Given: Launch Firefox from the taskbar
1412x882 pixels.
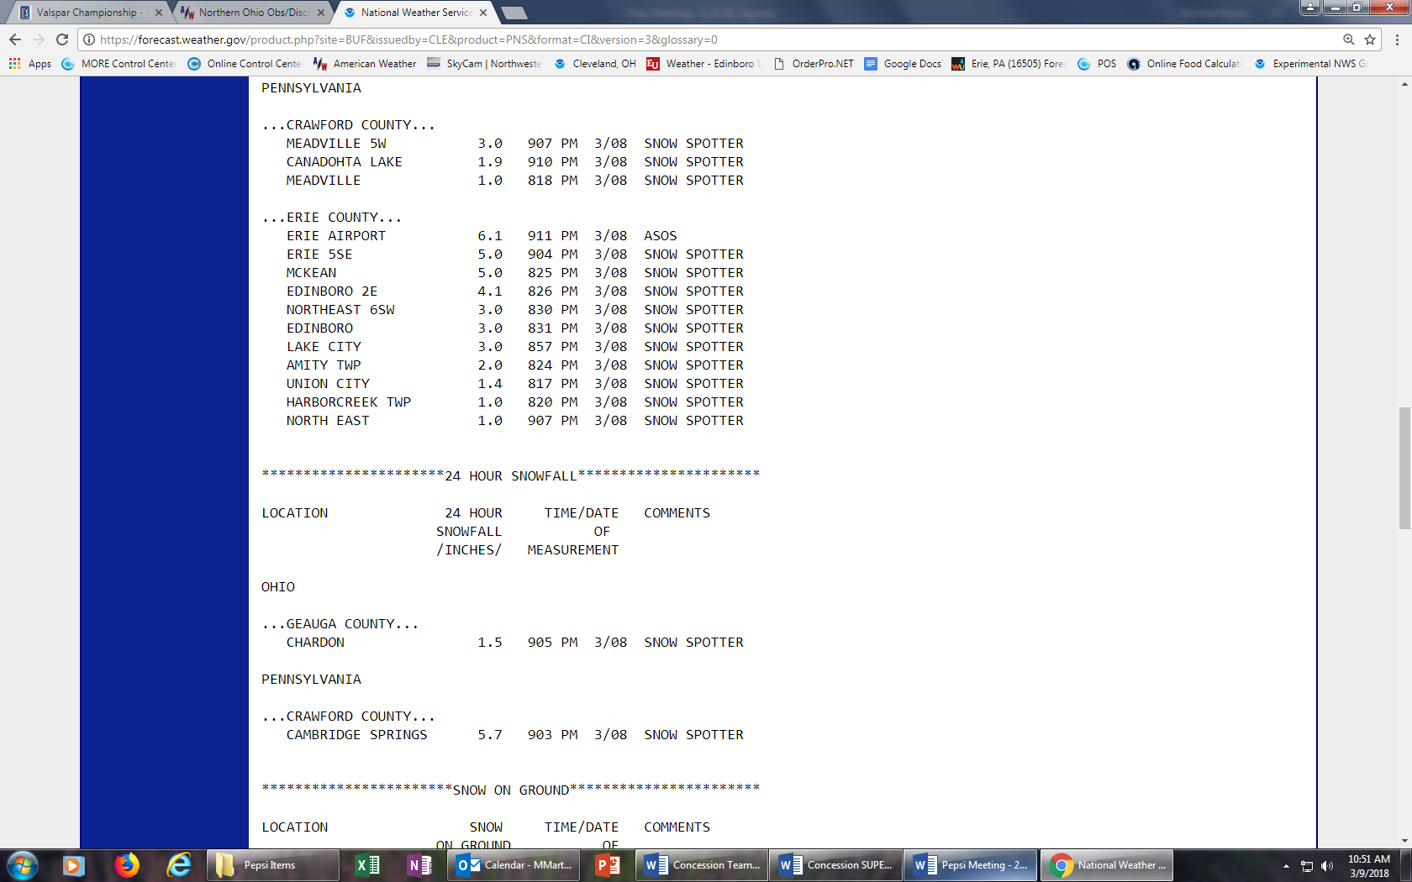Looking at the screenshot, I should click(127, 865).
